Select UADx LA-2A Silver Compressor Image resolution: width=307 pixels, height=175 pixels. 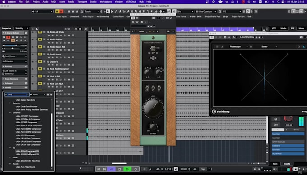[28, 141]
